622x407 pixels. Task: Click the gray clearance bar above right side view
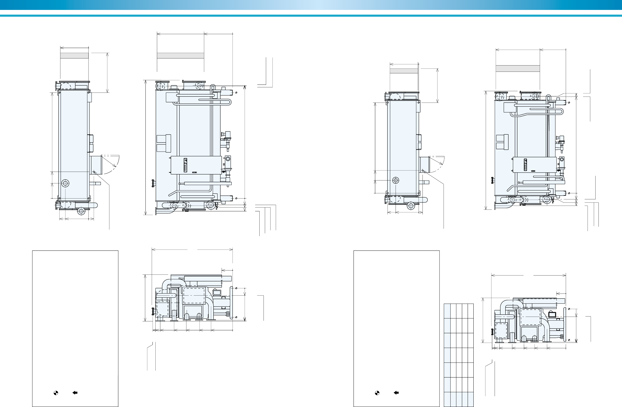[404, 71]
